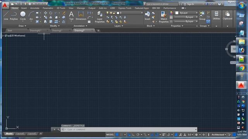The image size is (248, 139).
Task: Toggle snap mode in status bar
Action: tap(121, 135)
